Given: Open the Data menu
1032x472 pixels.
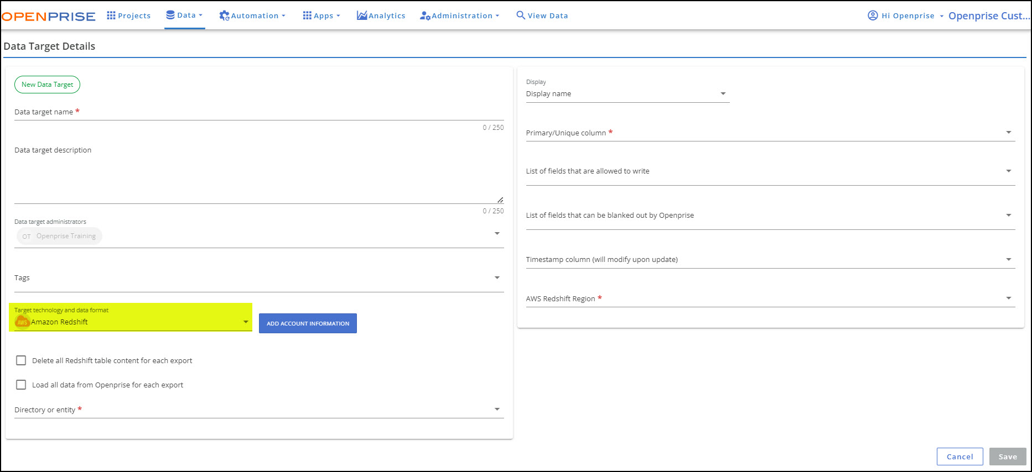Looking at the screenshot, I should [185, 15].
